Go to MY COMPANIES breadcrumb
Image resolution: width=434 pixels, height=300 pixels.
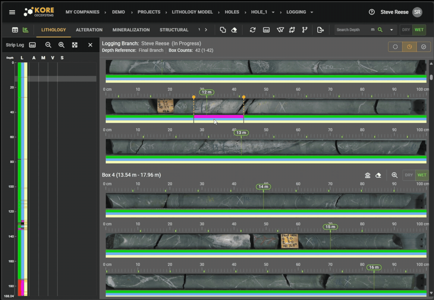[x=83, y=12]
